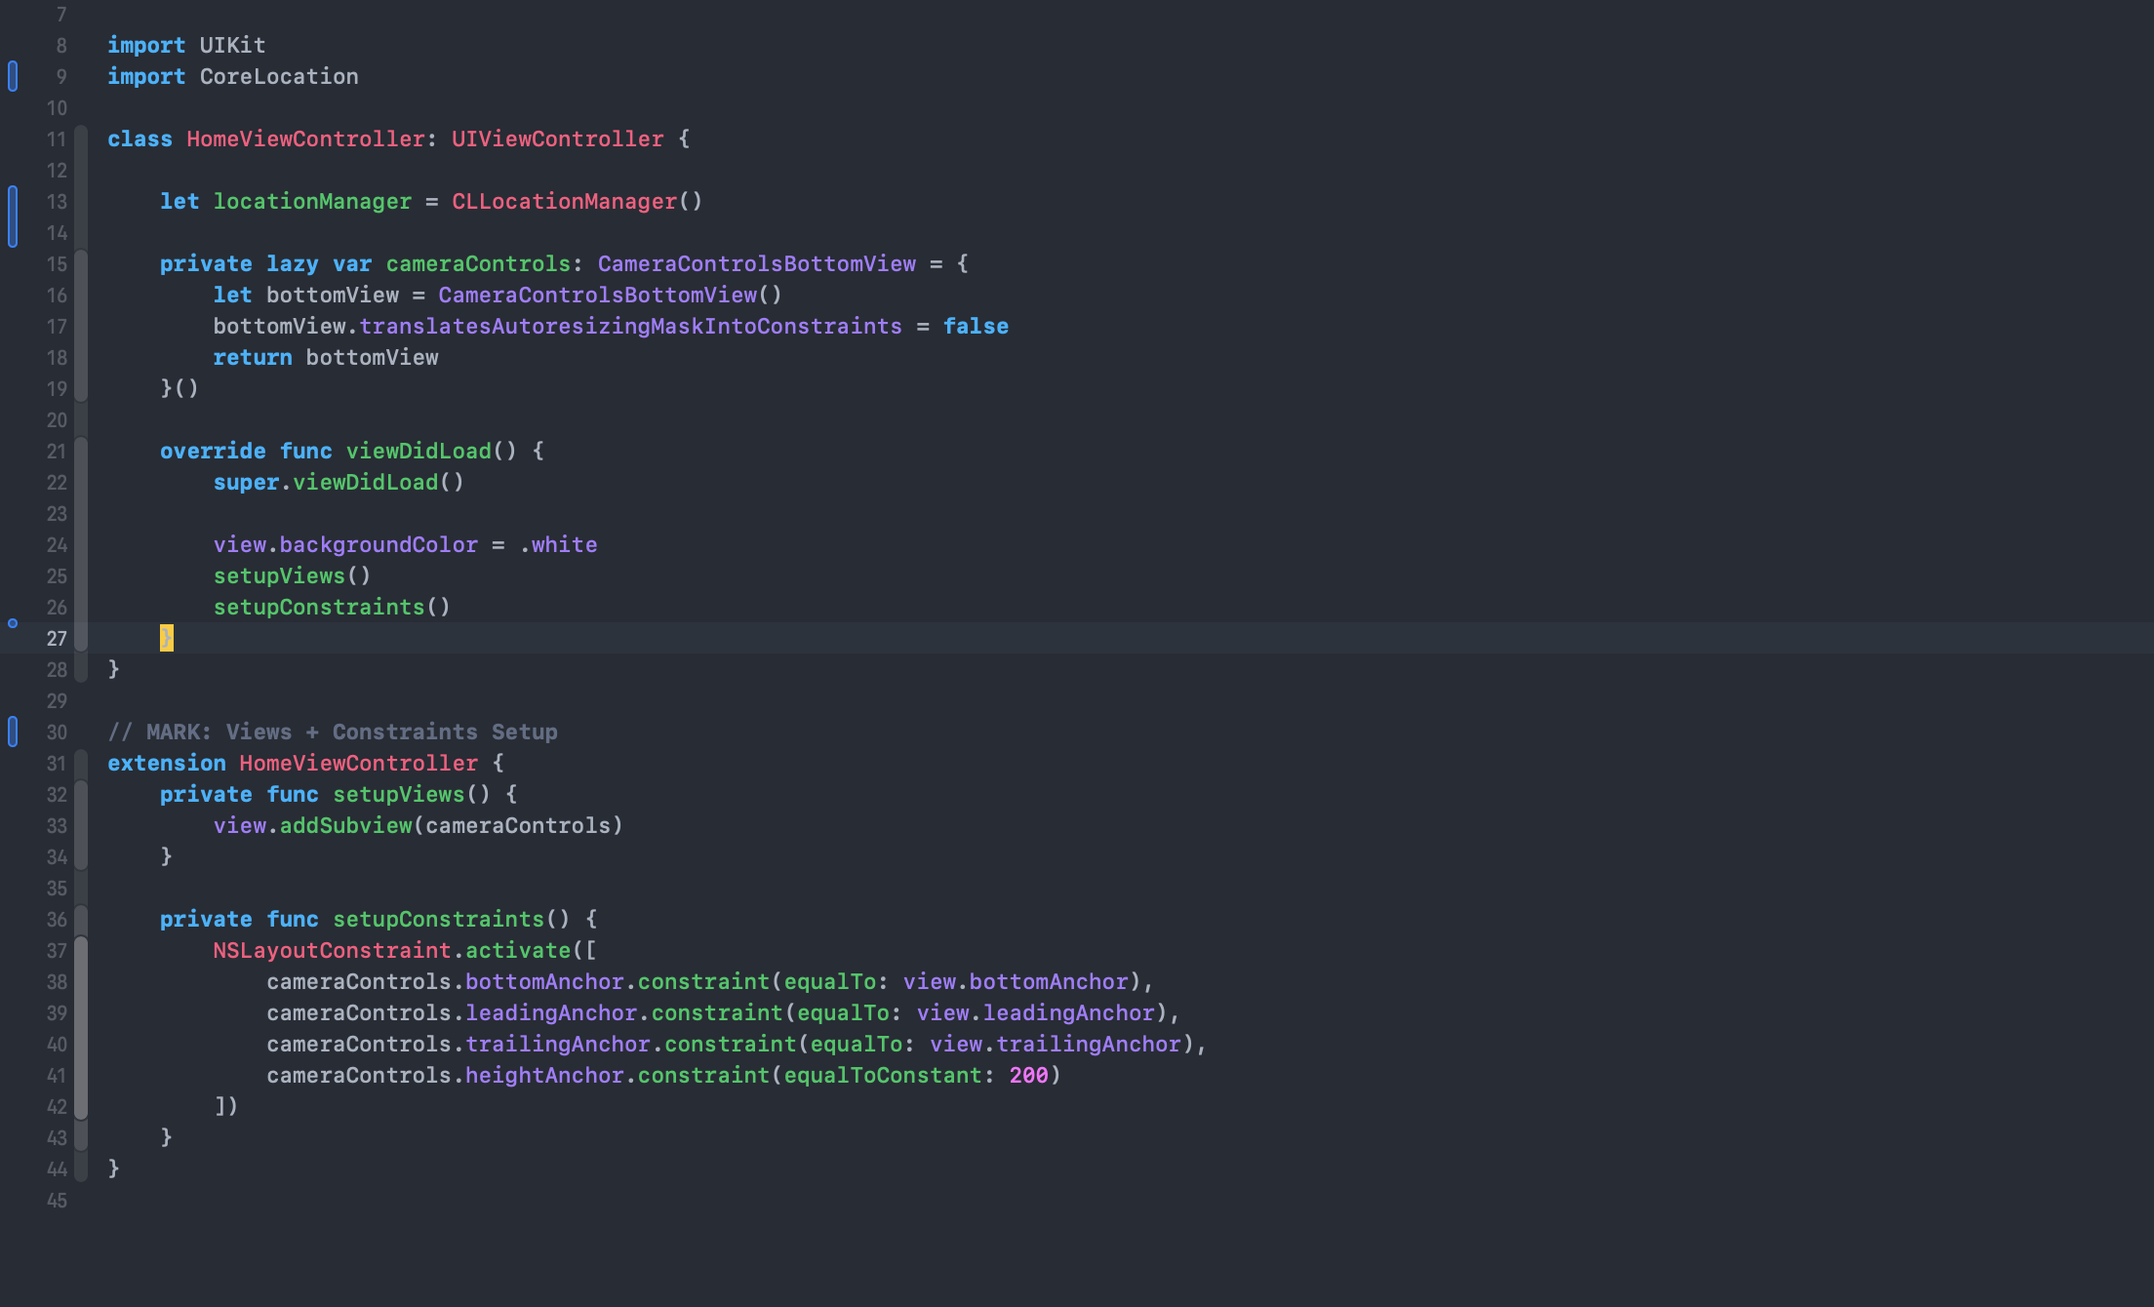Click line number 24 in the gutter

click(57, 545)
